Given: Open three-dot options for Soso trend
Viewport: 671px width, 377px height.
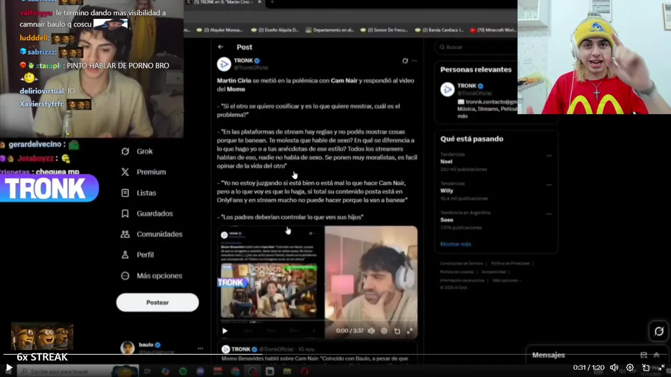Looking at the screenshot, I should (549, 214).
